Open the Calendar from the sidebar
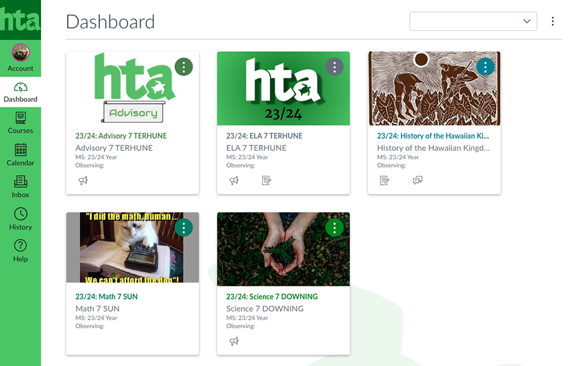570x366 pixels. coord(20,155)
